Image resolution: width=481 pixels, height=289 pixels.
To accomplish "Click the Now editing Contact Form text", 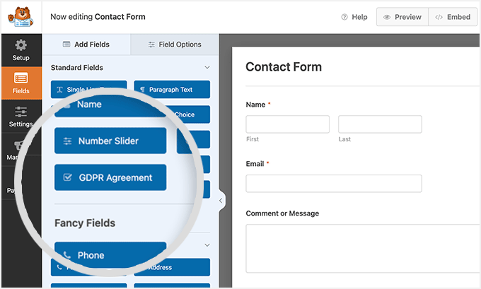I will click(98, 17).
